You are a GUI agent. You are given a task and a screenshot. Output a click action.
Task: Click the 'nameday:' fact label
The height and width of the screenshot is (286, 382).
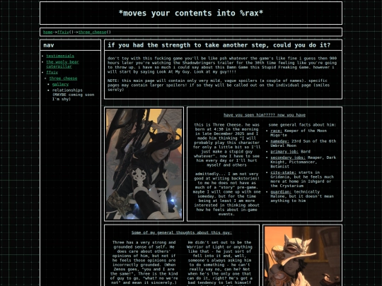click(x=279, y=141)
